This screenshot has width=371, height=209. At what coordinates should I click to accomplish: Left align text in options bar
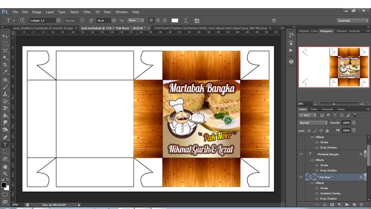[x=151, y=21]
